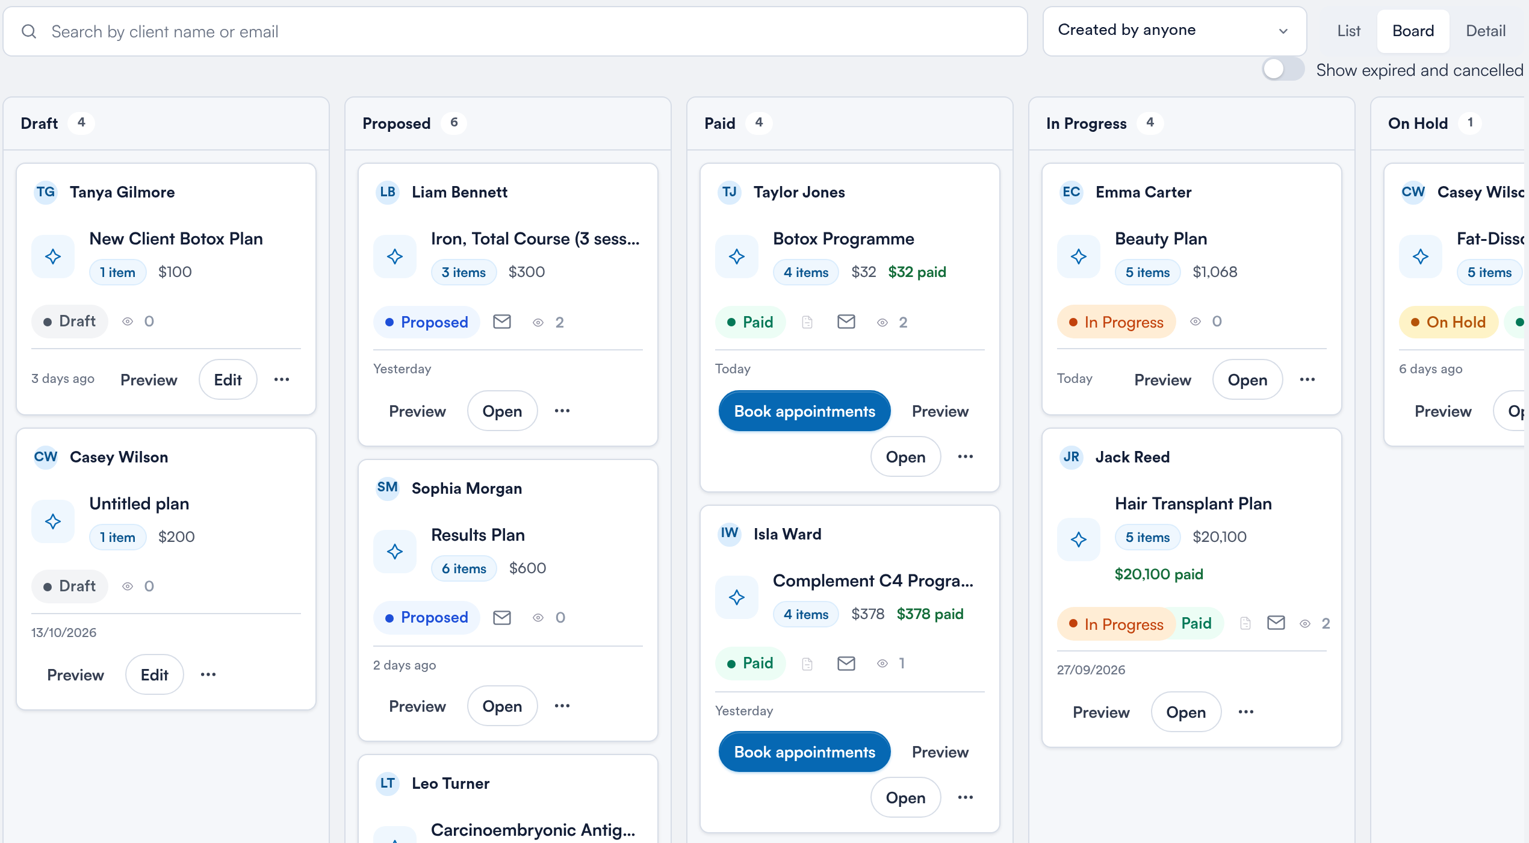Open more options on Emma Carter's card
The height and width of the screenshot is (843, 1529).
1307,379
